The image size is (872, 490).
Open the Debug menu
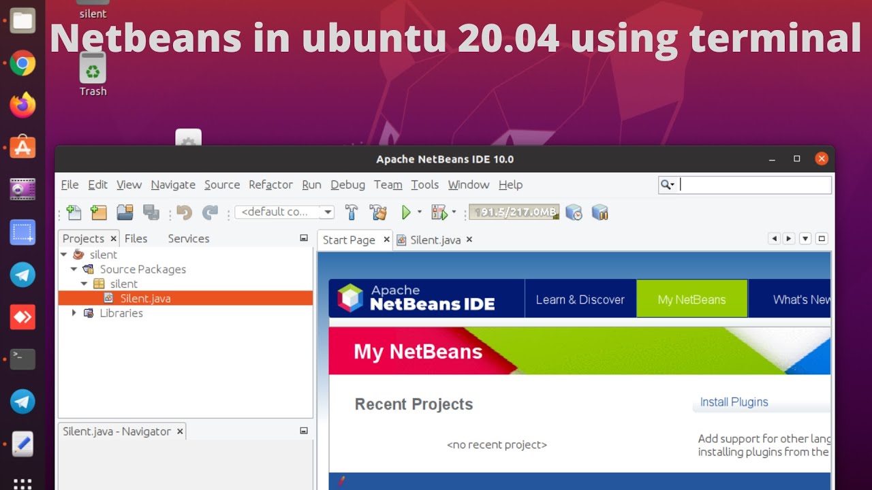pyautogui.click(x=347, y=184)
